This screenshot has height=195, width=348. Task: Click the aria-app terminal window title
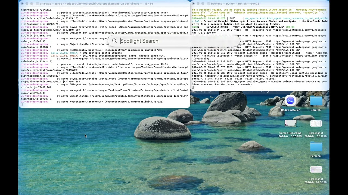tap(96, 4)
